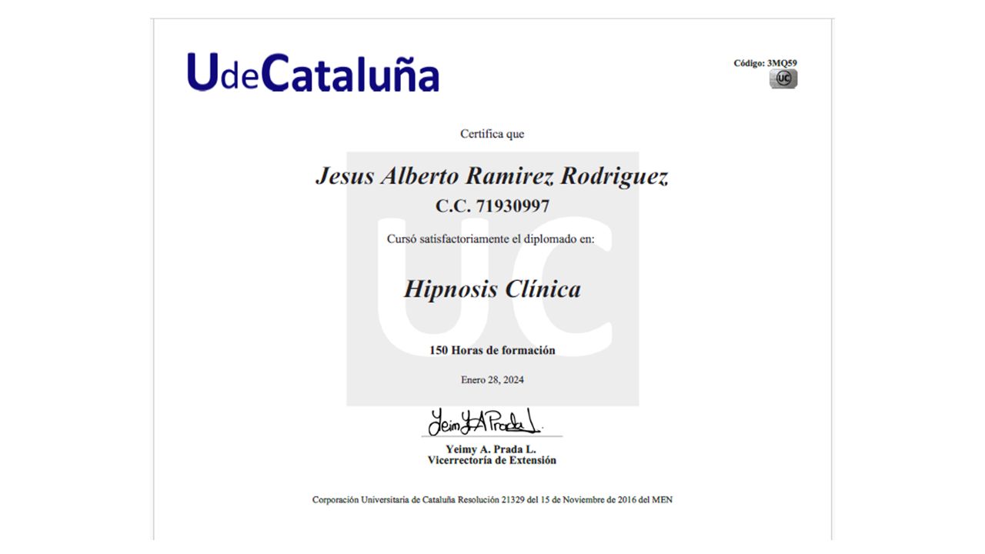The height and width of the screenshot is (554, 985).
Task: Click the handwritten signature of Yeimy Prada
Action: coord(486,421)
